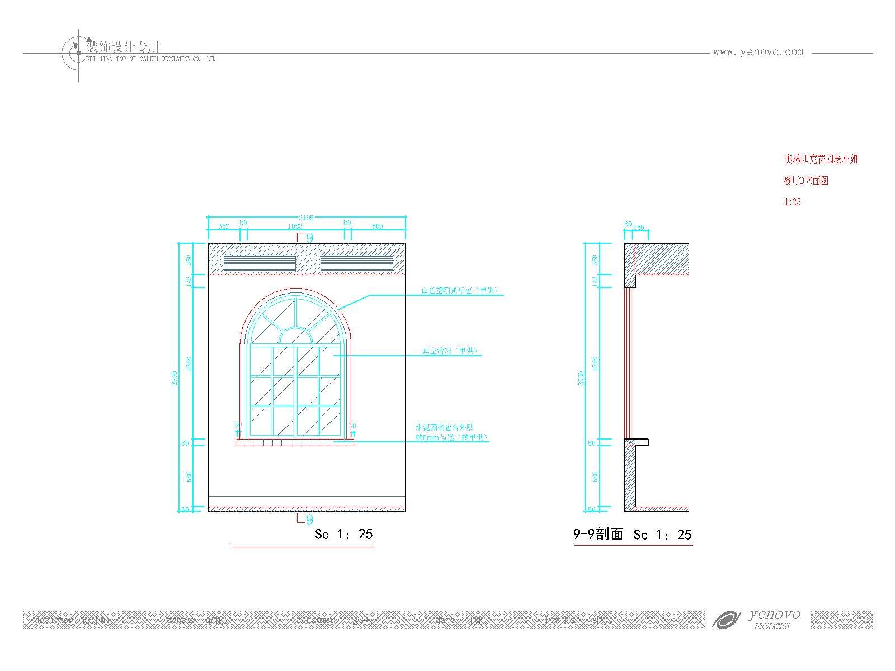Click the 1698 height dimension on the elevation
The height and width of the screenshot is (671, 895).
click(x=189, y=364)
